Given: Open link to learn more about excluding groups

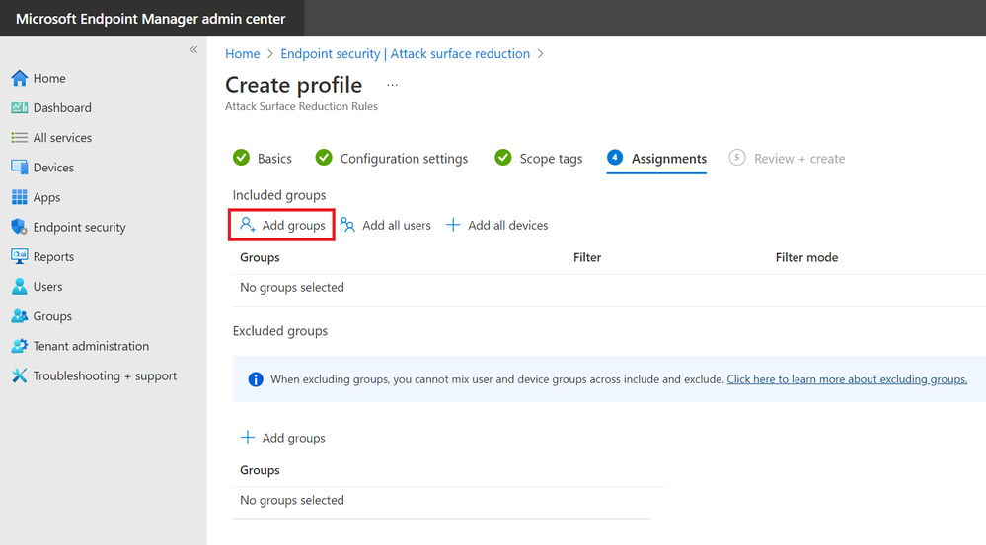Looking at the screenshot, I should click(847, 379).
